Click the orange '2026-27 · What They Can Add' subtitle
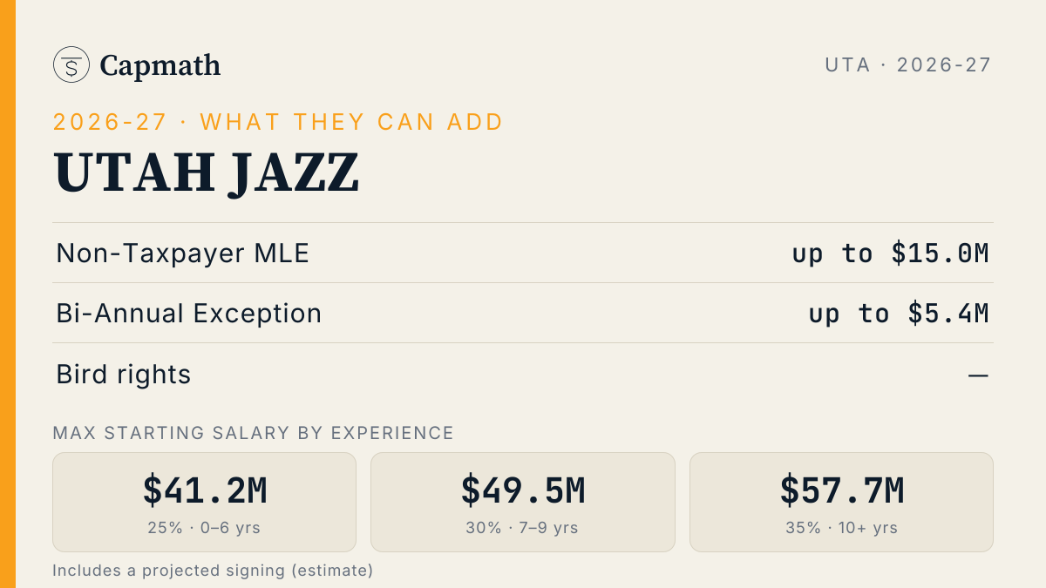The image size is (1046, 588). click(278, 122)
